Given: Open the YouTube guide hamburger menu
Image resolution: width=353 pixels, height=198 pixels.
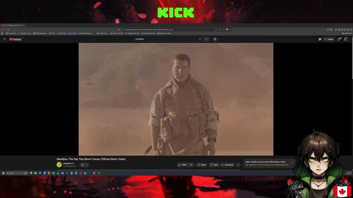Looking at the screenshot, I should [4, 39].
